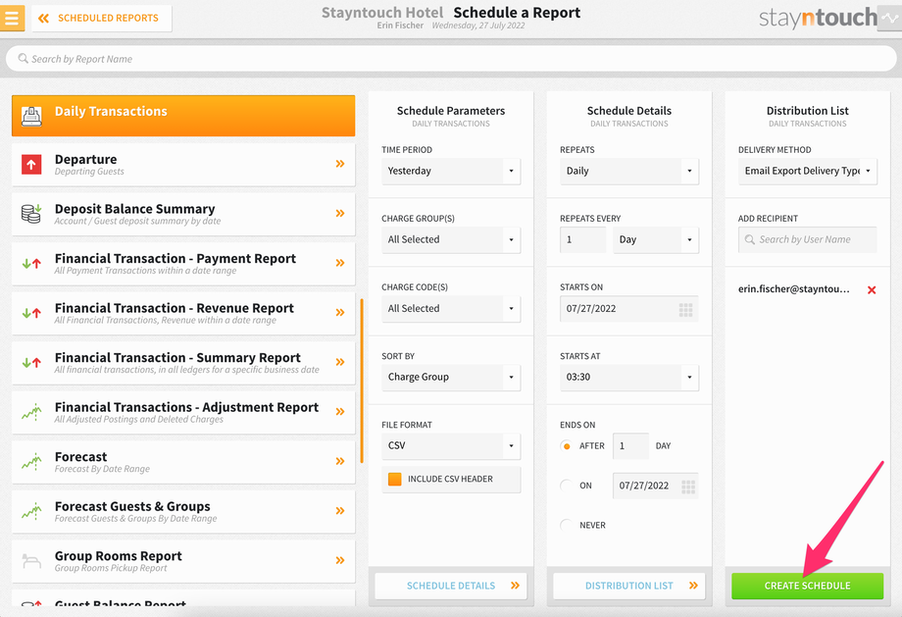Toggle the Include CSV Header checkbox
Screen dimensions: 902x617
click(394, 479)
